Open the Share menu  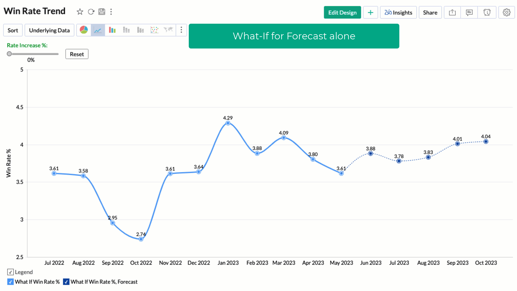coord(430,13)
